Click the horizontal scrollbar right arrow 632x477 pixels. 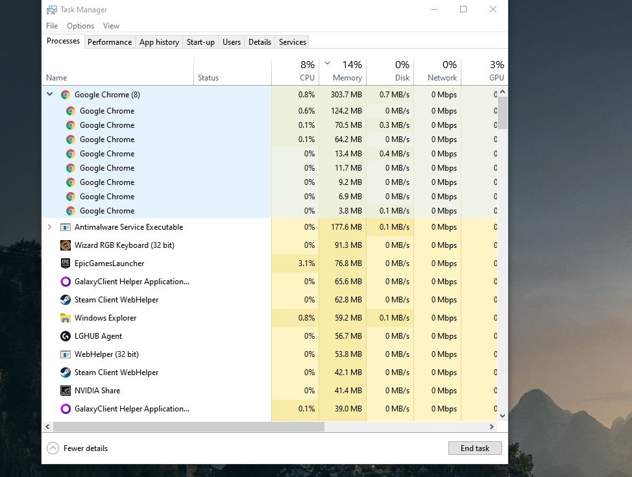pos(491,426)
